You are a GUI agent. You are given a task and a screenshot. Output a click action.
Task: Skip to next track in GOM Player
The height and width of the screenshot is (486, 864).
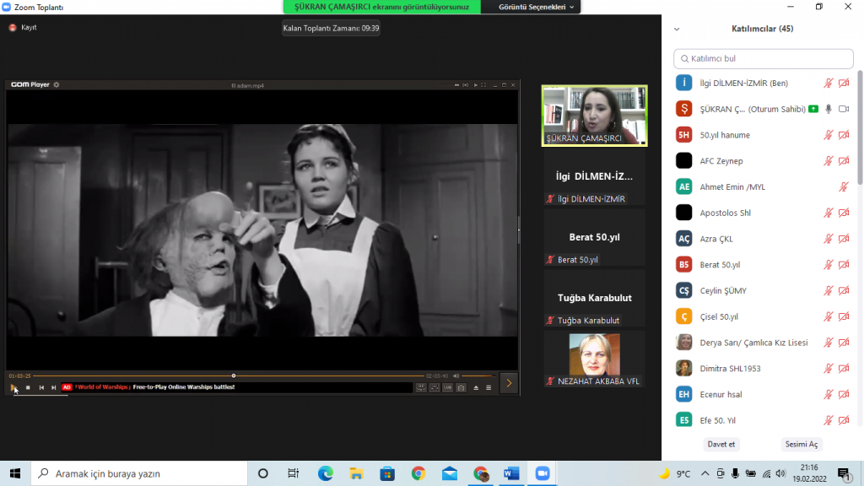click(52, 388)
